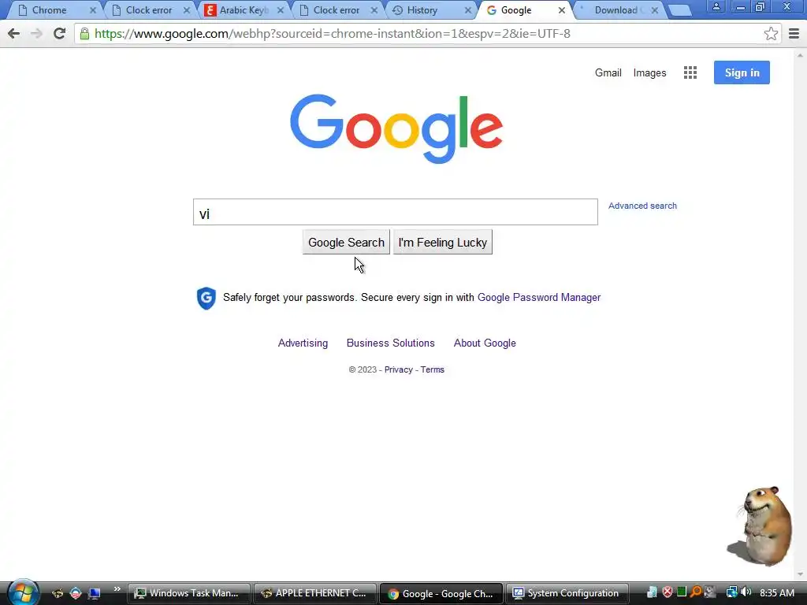Focus the Google search box containing vi
The image size is (807, 605).
point(396,212)
